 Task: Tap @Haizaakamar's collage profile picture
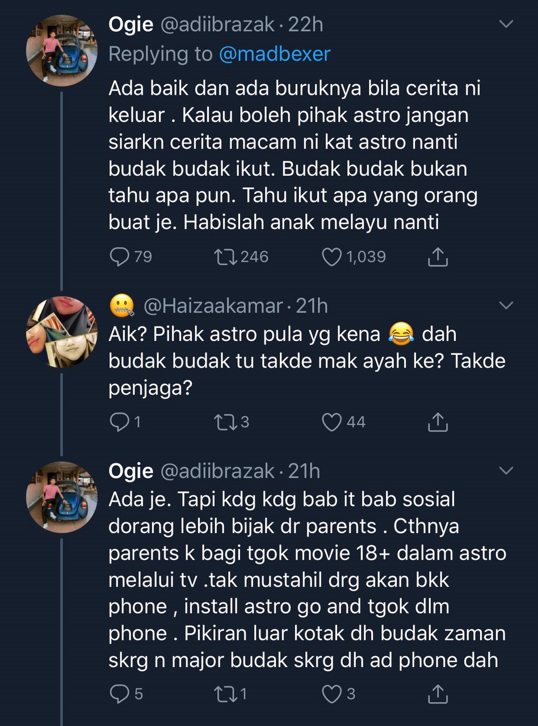(x=62, y=332)
